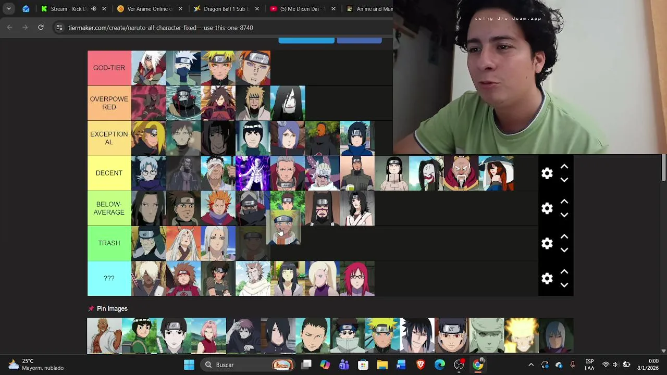Screen dimensions: 667x375
Task: Select Minato image in OVERPOWERED row
Action: tap(253, 103)
